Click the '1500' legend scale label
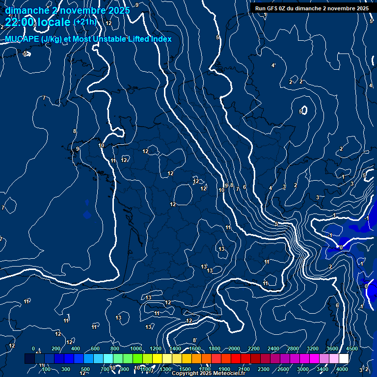Viewport: 377px width, 377px height. pos(185,369)
